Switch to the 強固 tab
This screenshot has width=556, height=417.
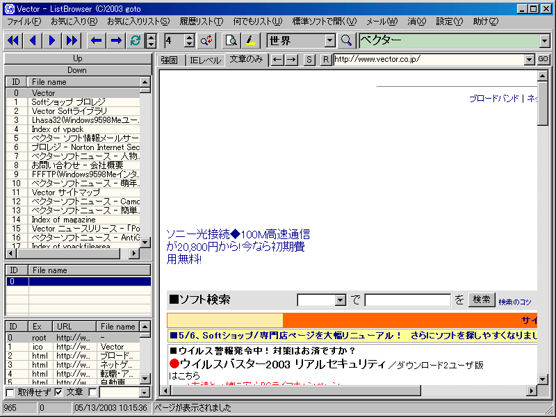tap(170, 60)
